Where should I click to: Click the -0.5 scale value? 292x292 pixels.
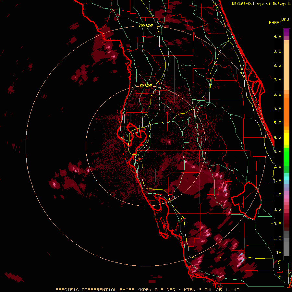point(276,224)
